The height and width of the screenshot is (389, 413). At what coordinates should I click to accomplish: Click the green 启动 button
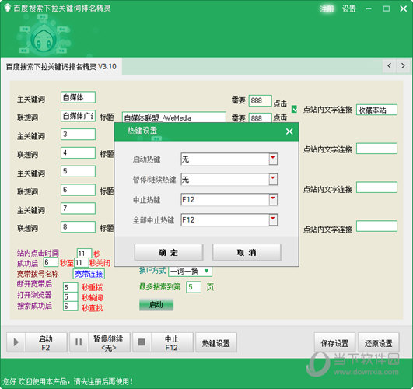point(156,305)
